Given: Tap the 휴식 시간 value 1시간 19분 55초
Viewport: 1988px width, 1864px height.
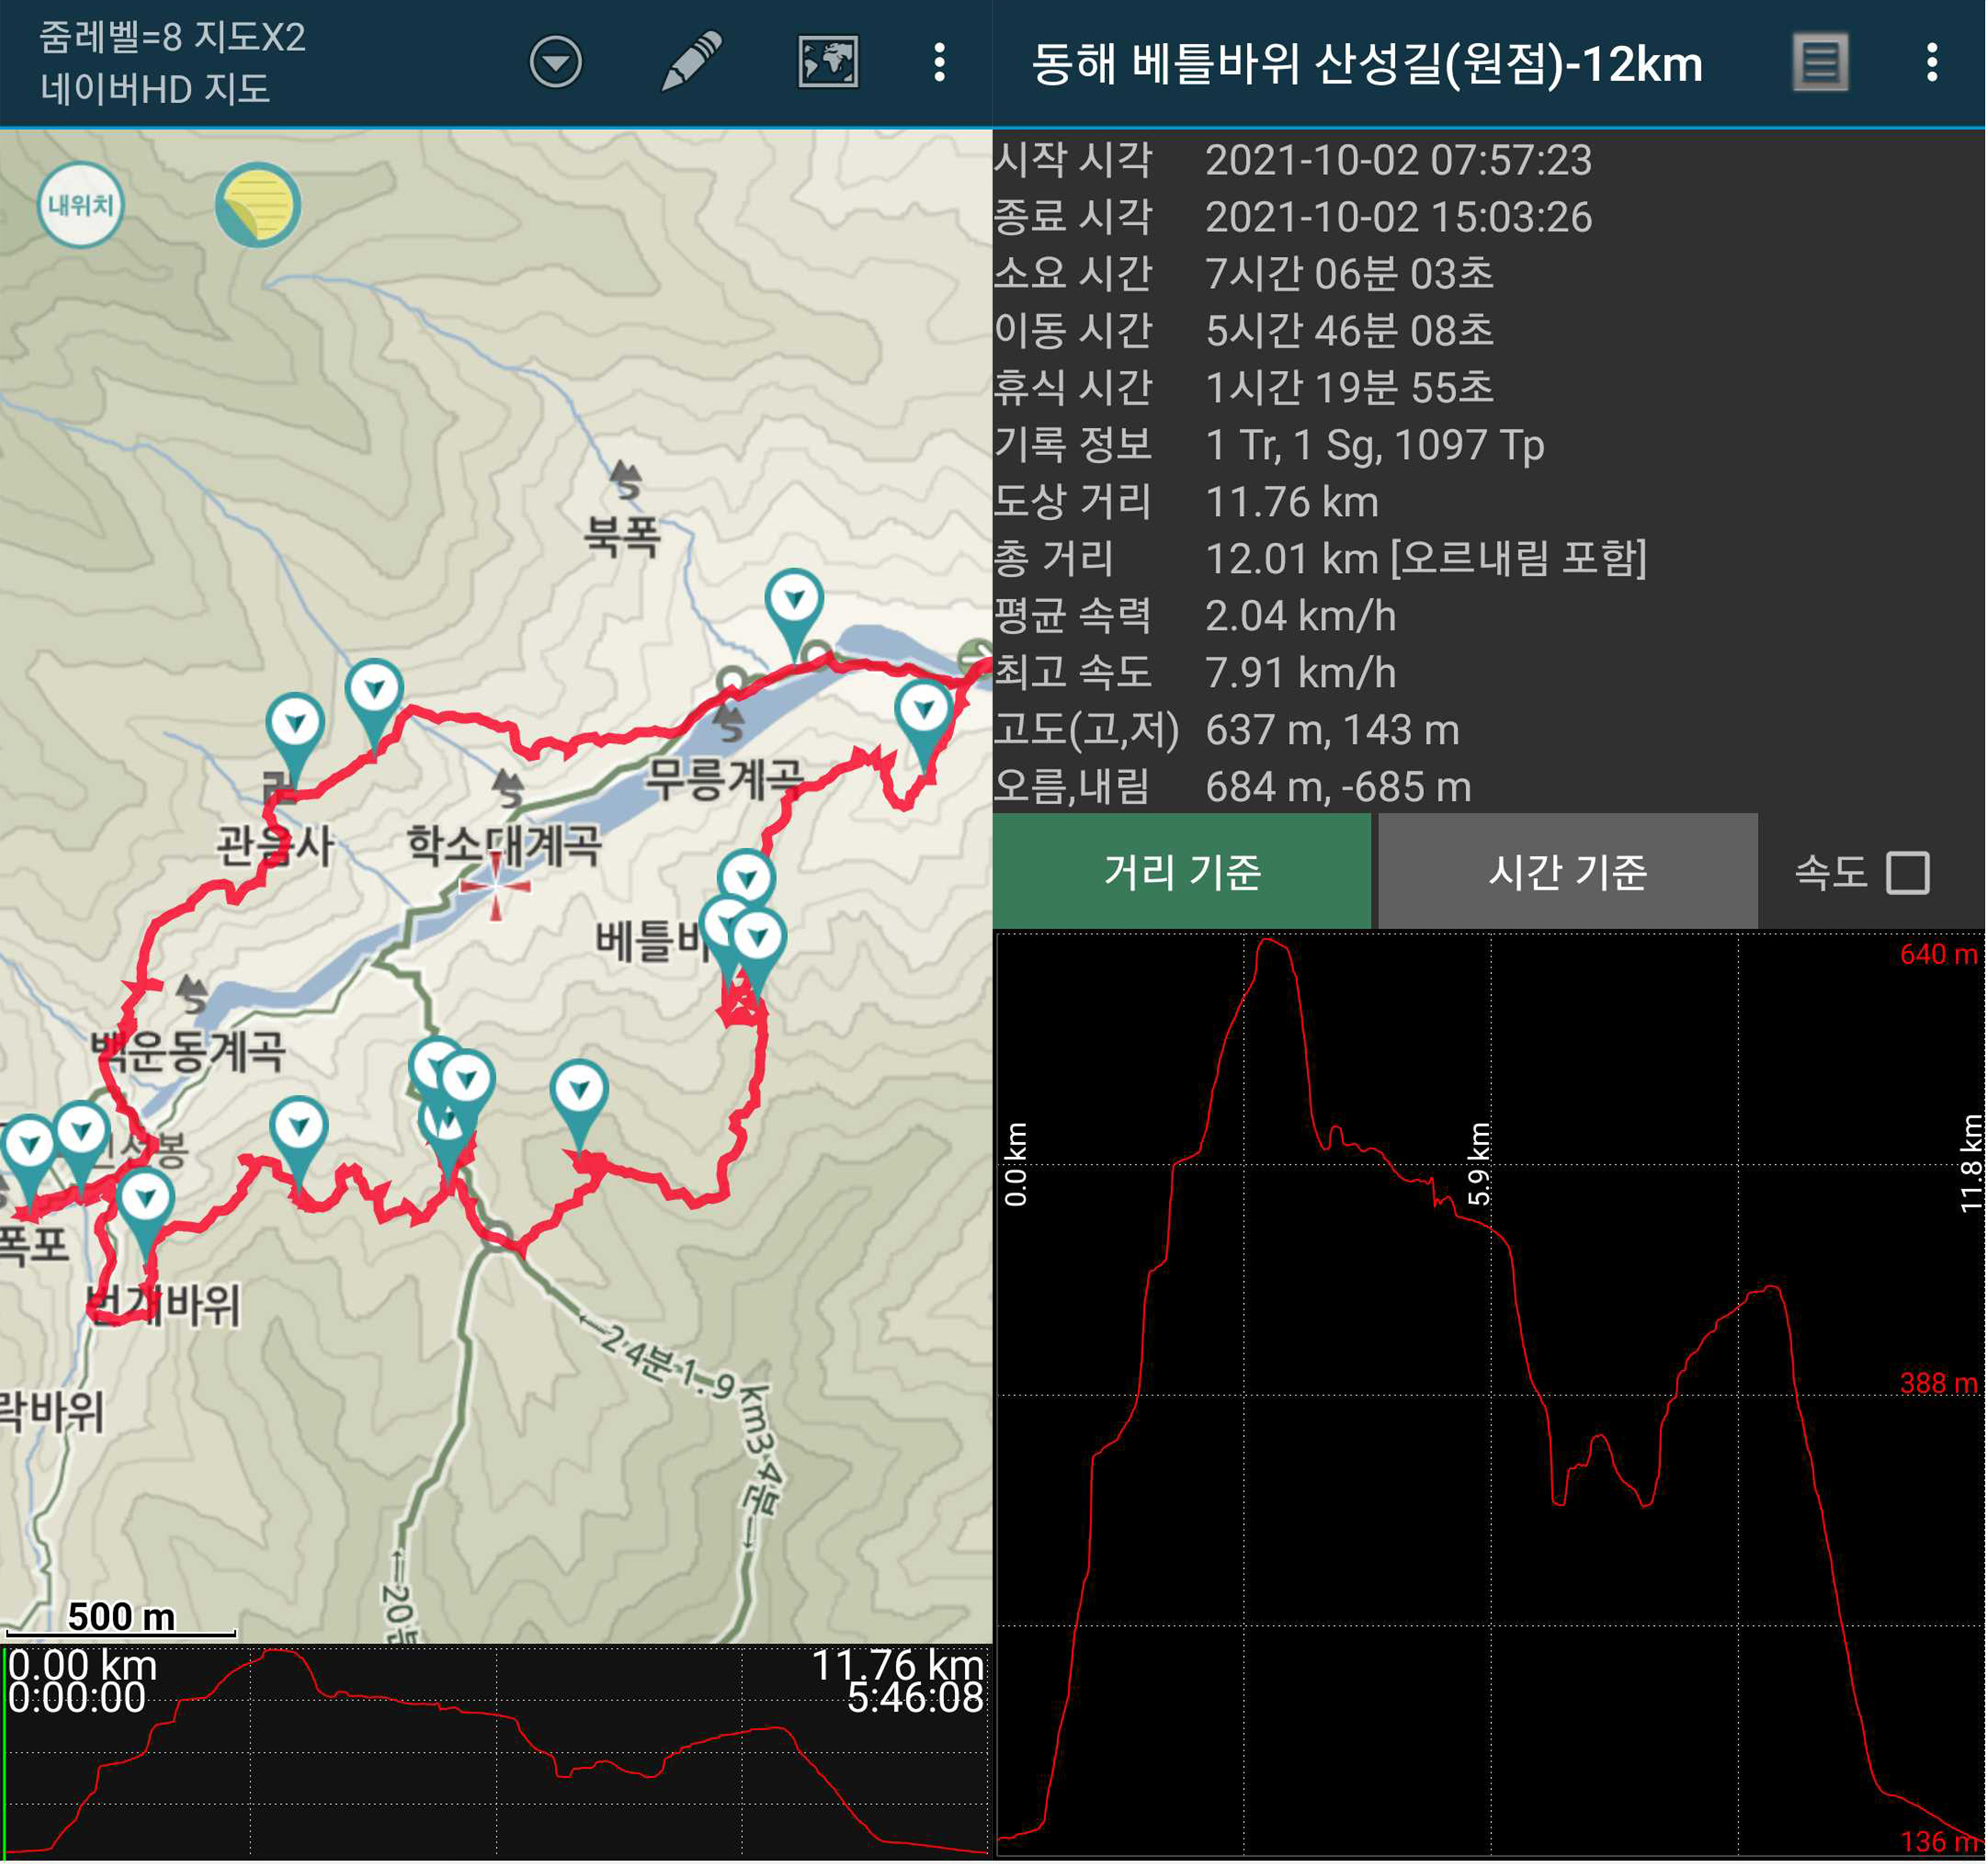Looking at the screenshot, I should [x=1349, y=388].
